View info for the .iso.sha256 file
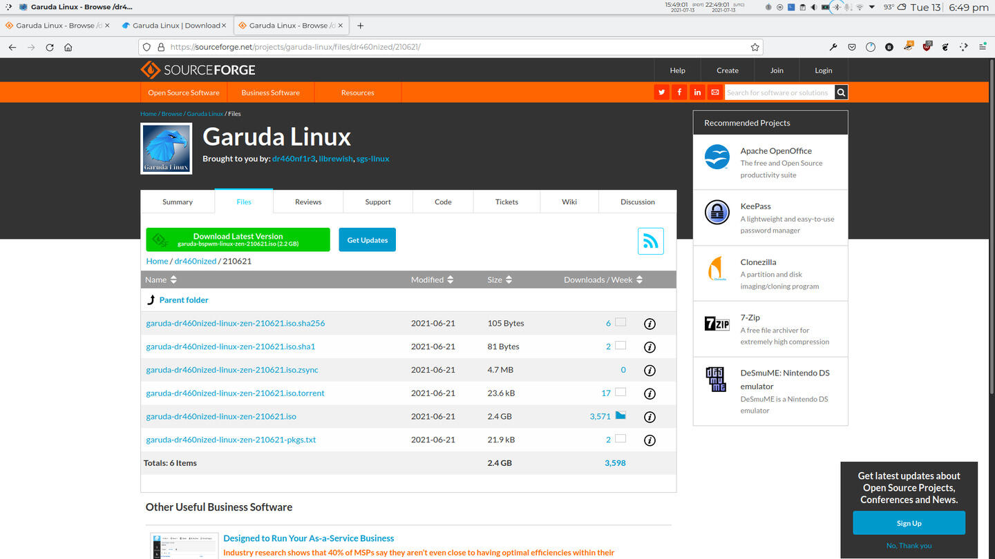 pyautogui.click(x=650, y=324)
